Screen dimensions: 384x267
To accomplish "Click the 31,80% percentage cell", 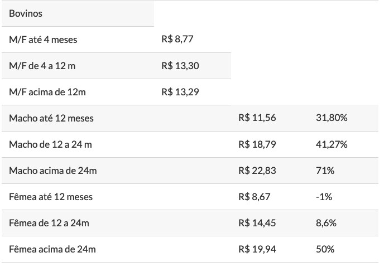I will [332, 118].
